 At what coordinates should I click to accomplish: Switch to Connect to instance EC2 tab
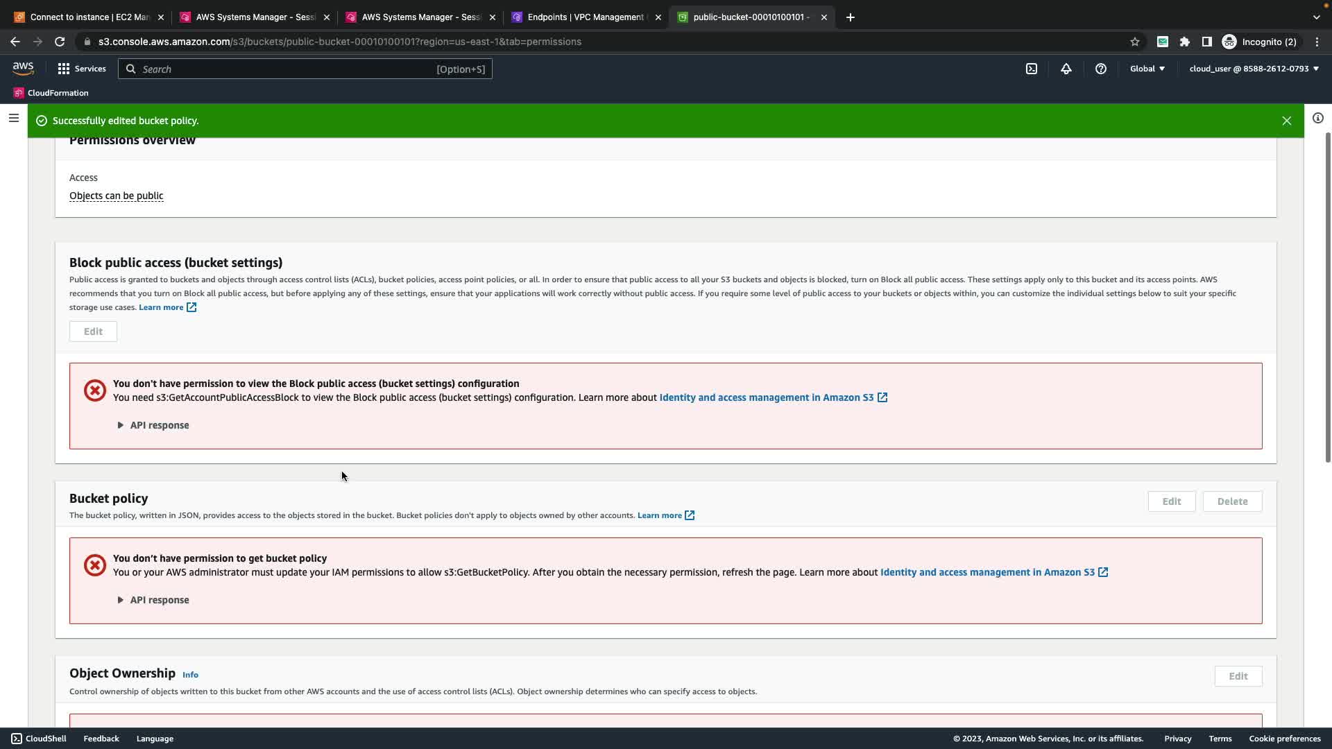click(89, 17)
